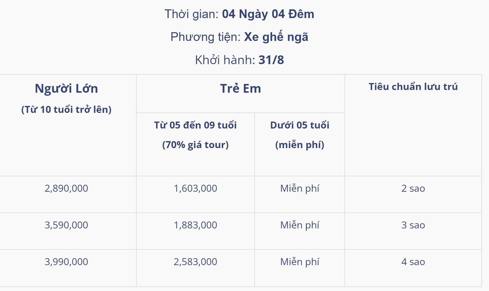Image resolution: width=489 pixels, height=291 pixels.
Task: Select the Tiêu chuẩn lưu trú header
Action: pyautogui.click(x=413, y=87)
